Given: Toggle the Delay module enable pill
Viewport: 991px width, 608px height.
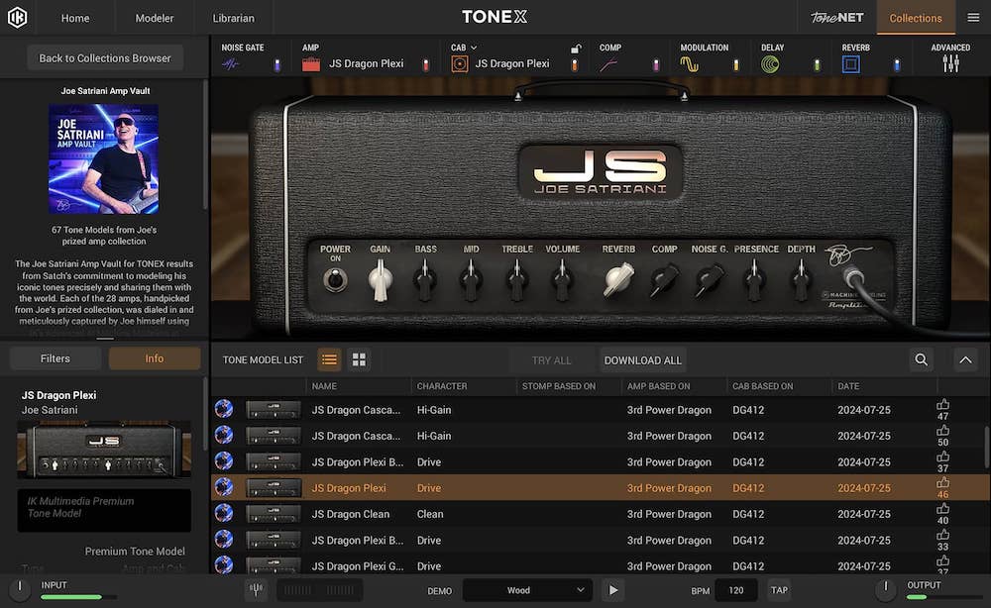Looking at the screenshot, I should 816,62.
